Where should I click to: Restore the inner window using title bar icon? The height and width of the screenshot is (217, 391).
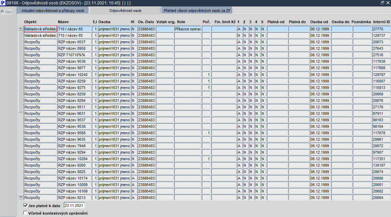[x=382, y=3]
